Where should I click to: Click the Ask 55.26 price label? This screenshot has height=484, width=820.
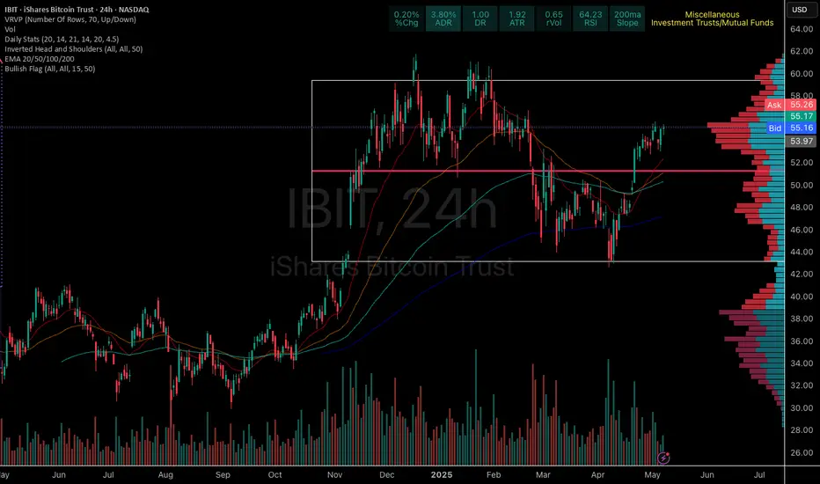tap(790, 106)
